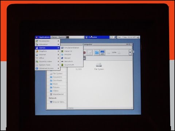175x131 pixels.
Task: Expand the Sound & Video submenu
Action: [x=47, y=61]
